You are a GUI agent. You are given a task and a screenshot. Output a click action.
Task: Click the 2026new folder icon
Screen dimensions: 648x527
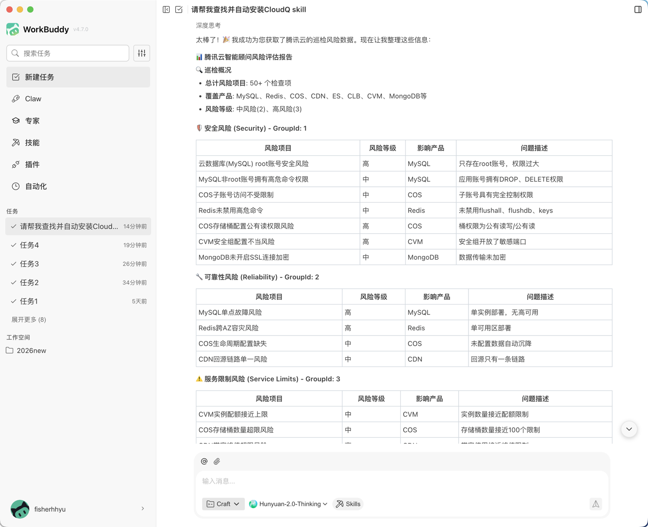click(x=9, y=351)
